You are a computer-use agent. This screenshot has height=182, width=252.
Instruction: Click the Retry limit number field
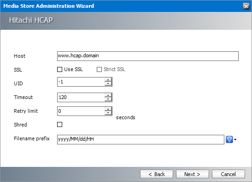(81, 111)
